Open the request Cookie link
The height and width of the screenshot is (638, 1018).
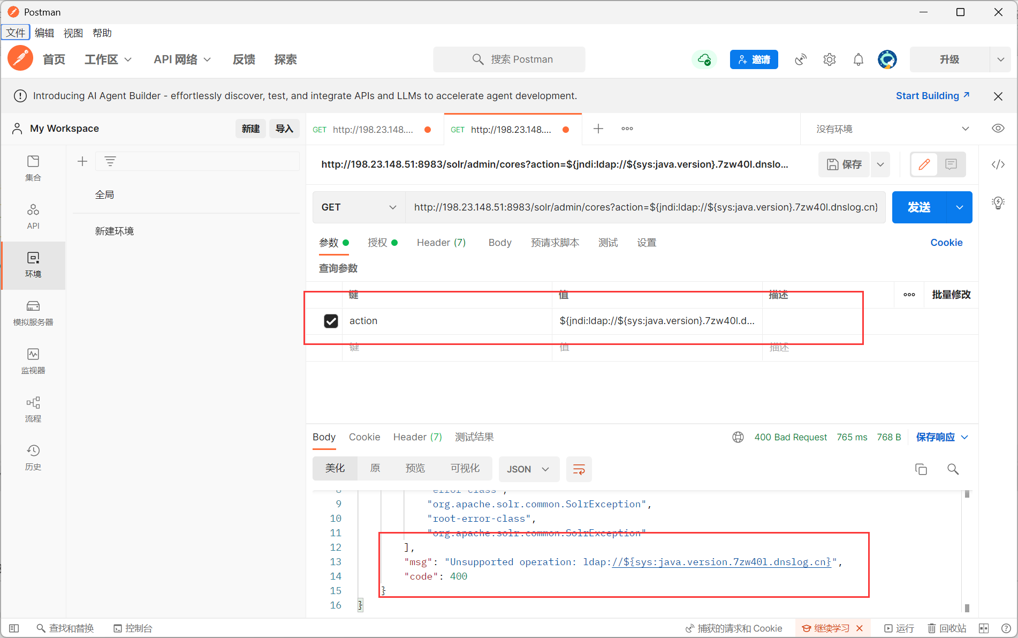pyautogui.click(x=946, y=243)
